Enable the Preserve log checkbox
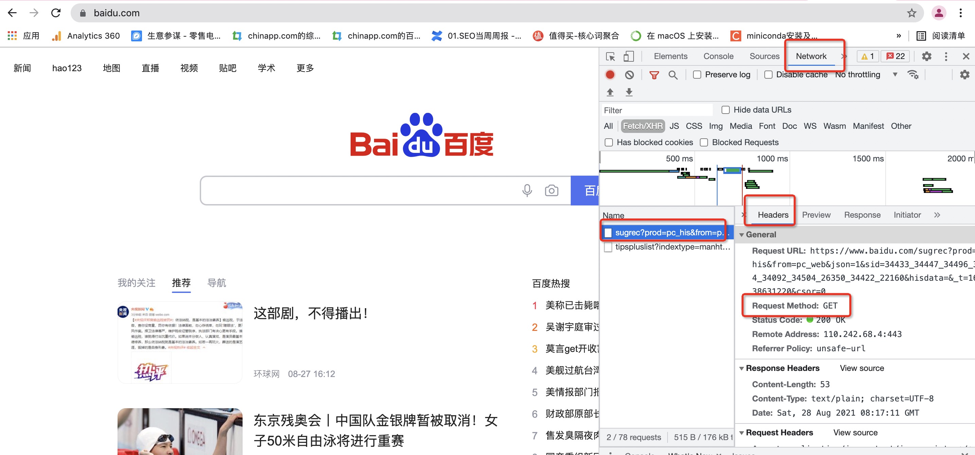 point(697,74)
